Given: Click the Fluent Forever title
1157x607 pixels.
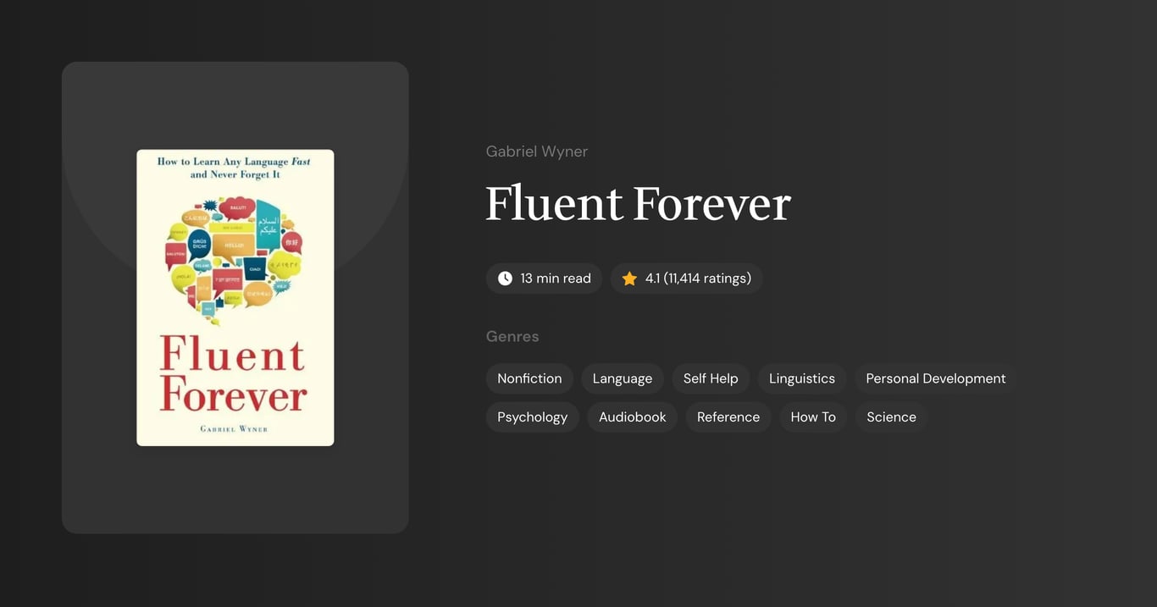Looking at the screenshot, I should [638, 203].
